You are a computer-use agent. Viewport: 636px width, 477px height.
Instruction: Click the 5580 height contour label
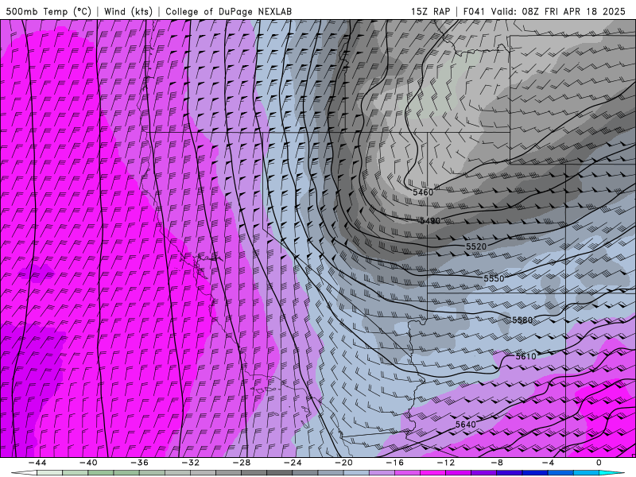pos(522,320)
